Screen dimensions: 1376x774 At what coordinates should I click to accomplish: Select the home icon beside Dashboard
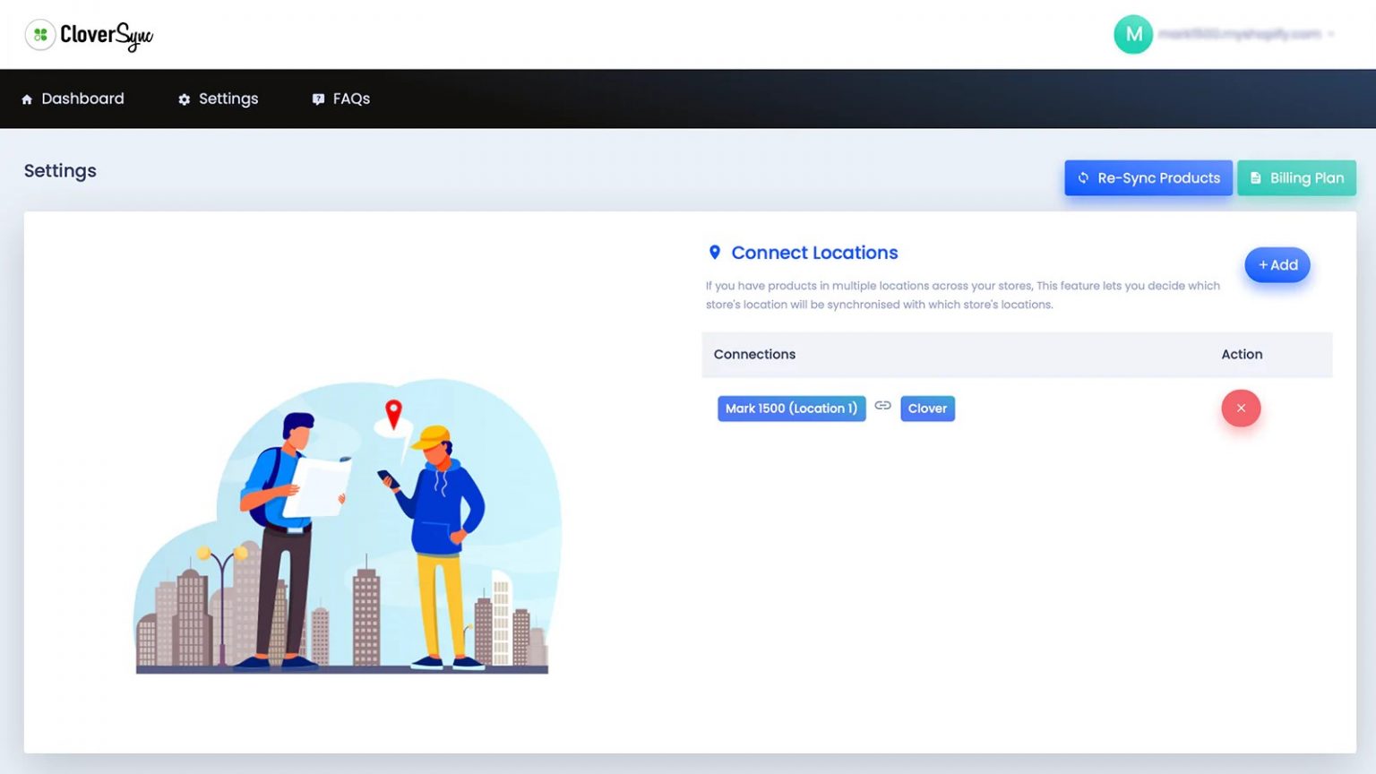point(27,99)
